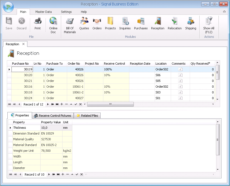230x186 pixels.
Task: Open the Receive Control Pictures tab
Action: tap(53, 116)
